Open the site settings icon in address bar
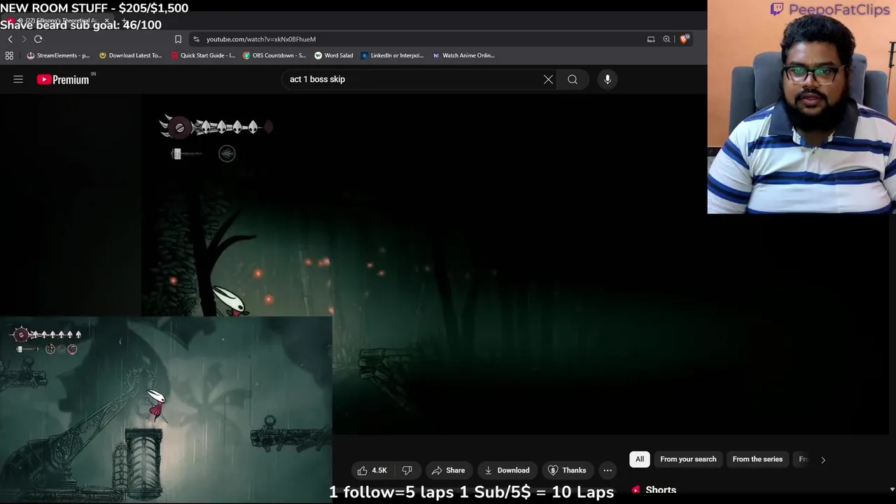The height and width of the screenshot is (504, 896). 196,39
